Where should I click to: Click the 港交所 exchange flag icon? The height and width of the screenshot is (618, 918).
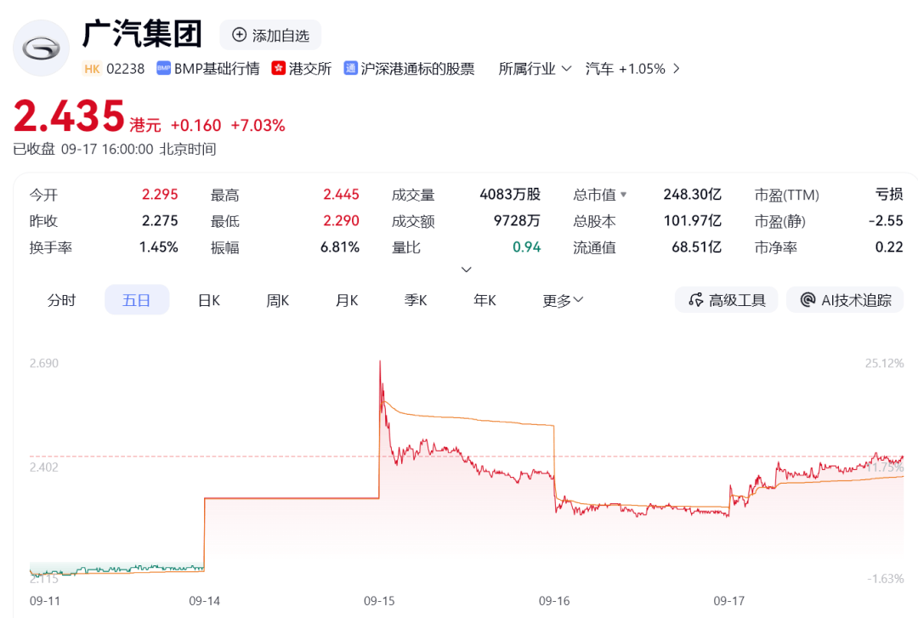(278, 69)
